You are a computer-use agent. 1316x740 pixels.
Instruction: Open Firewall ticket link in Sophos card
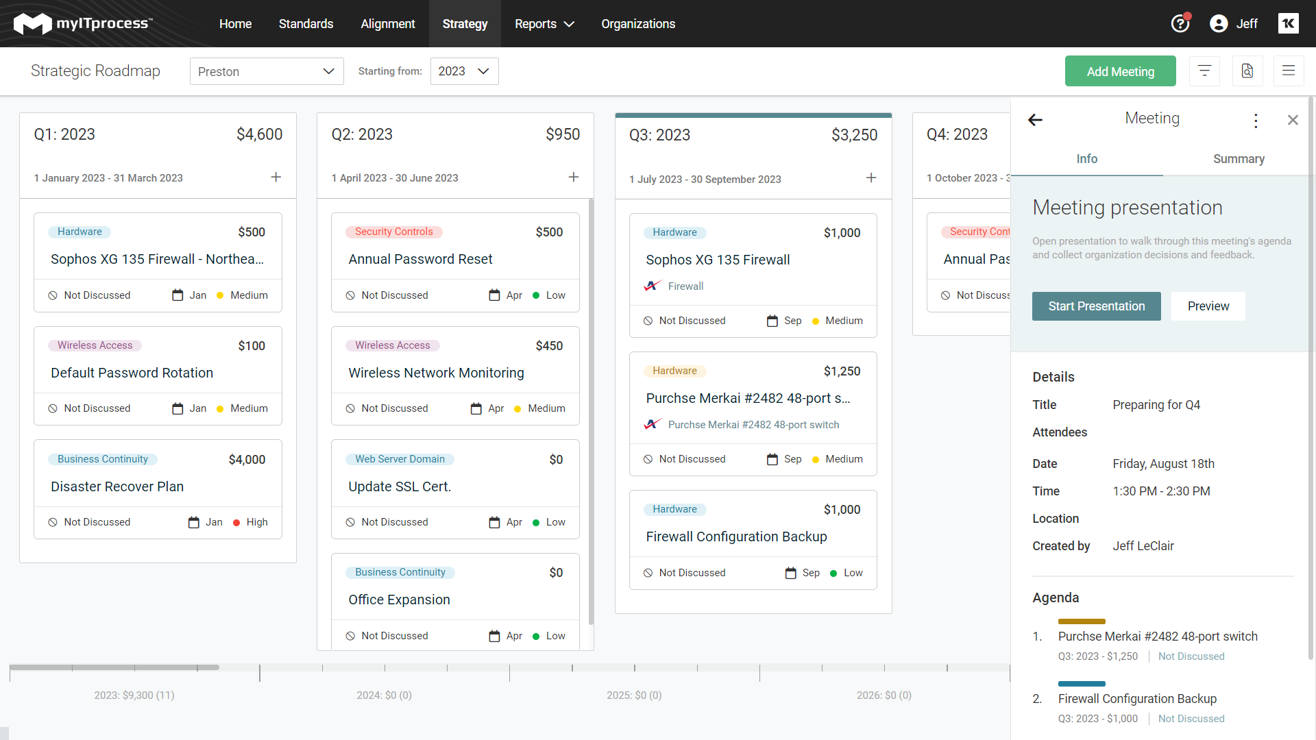[x=685, y=286]
